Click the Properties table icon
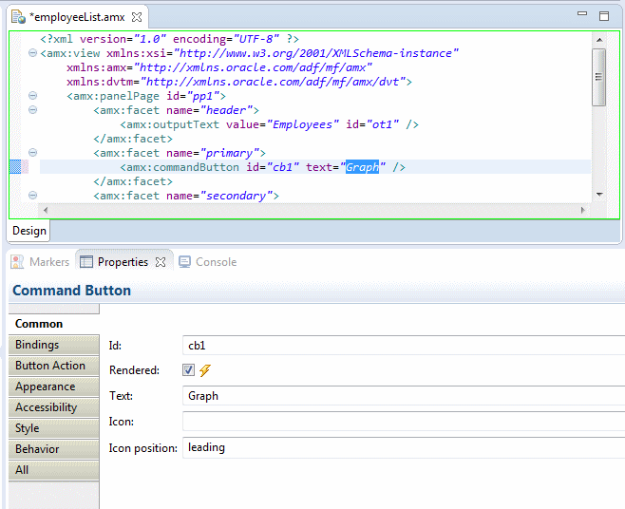This screenshot has height=509, width=625. click(86, 262)
